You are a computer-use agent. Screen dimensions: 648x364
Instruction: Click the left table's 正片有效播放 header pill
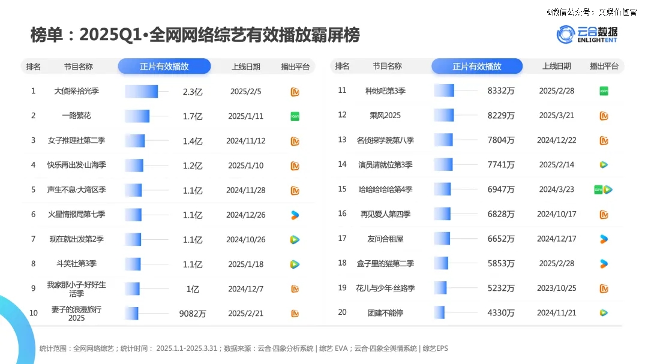164,67
